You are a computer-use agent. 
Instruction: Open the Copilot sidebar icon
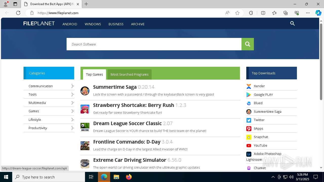pyautogui.click(x=318, y=13)
